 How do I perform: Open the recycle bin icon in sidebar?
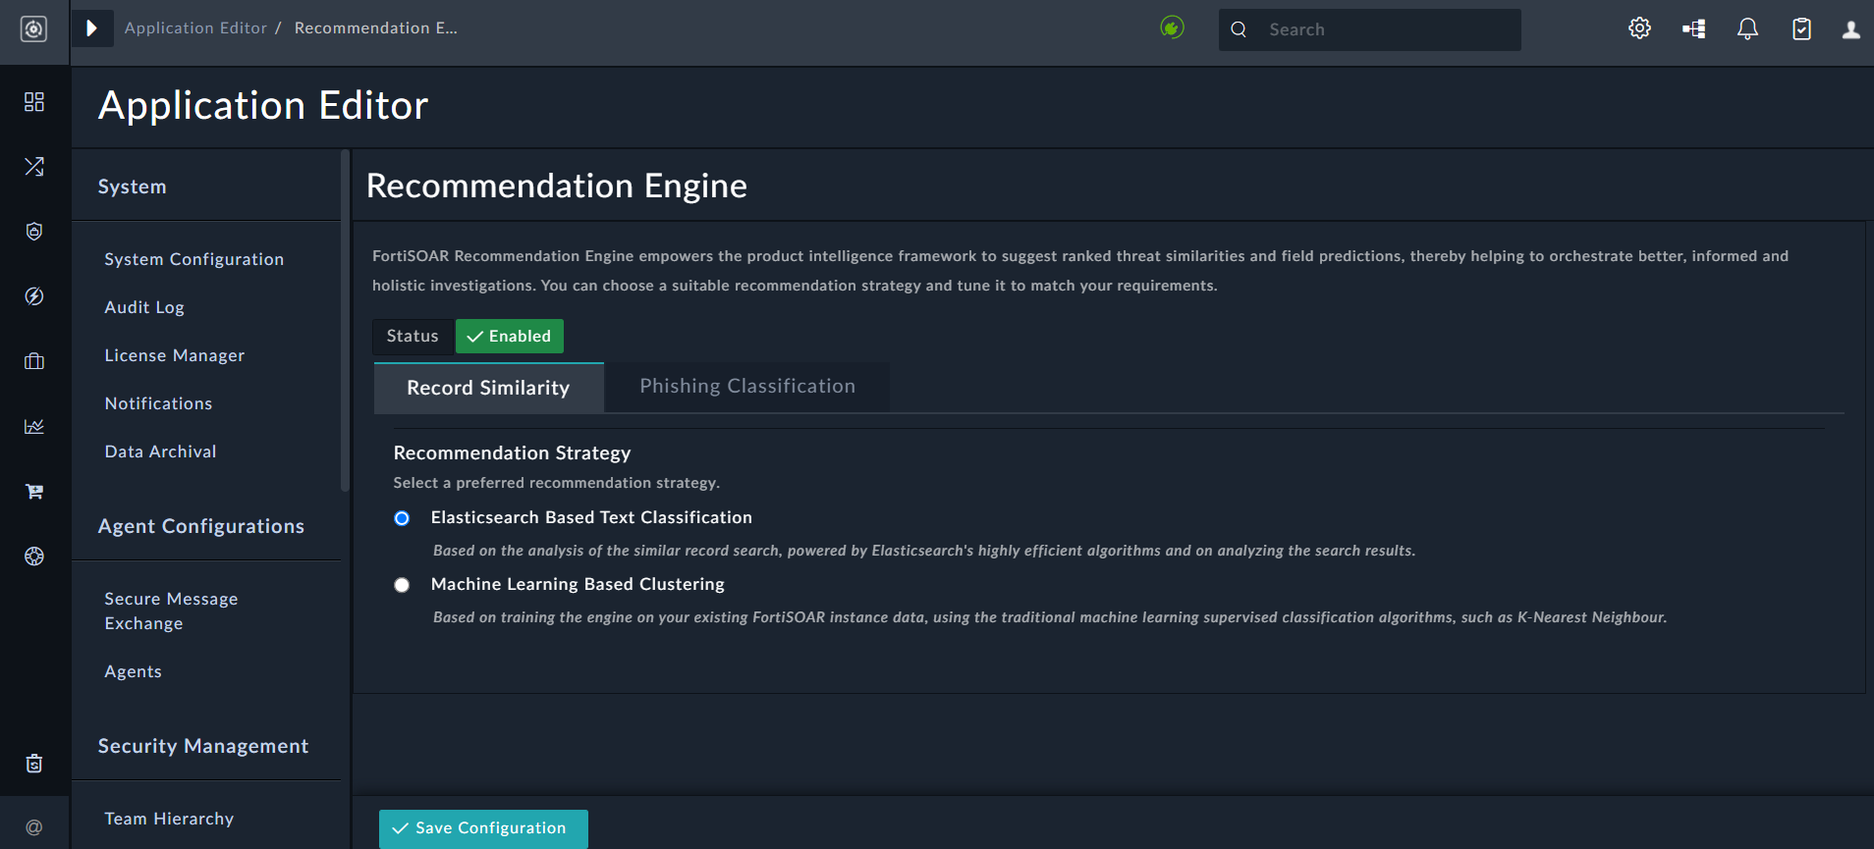[x=34, y=764]
